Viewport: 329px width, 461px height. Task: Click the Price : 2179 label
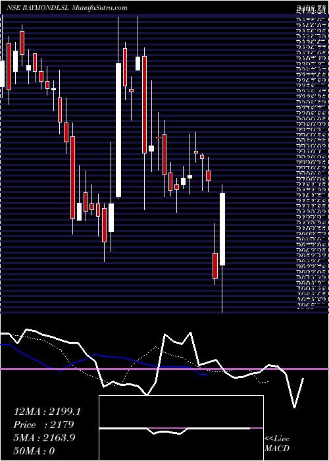(x=43, y=425)
